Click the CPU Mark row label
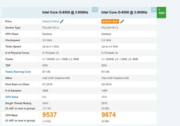Image resolution: width=180 pixels, height=126 pixels. [x=11, y=115]
